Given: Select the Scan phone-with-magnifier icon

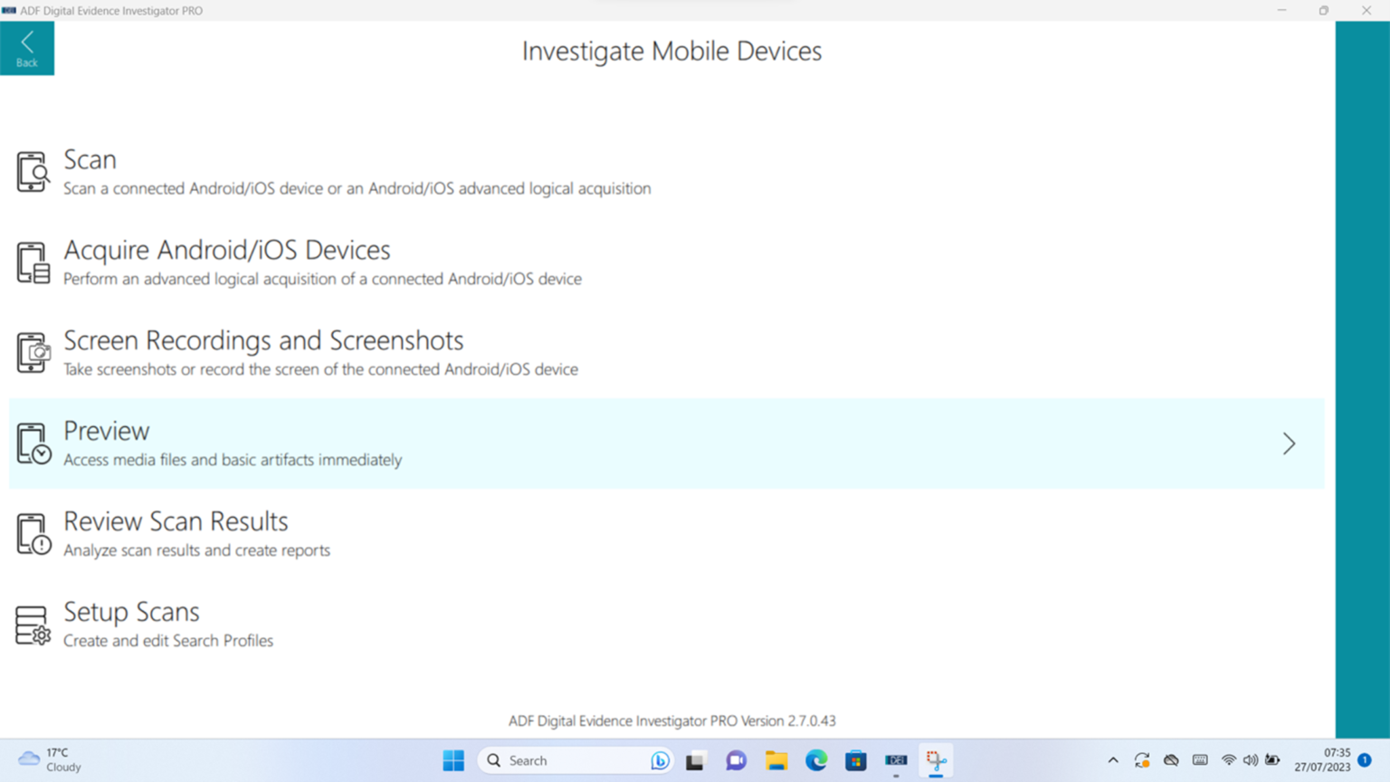Looking at the screenshot, I should [x=33, y=171].
